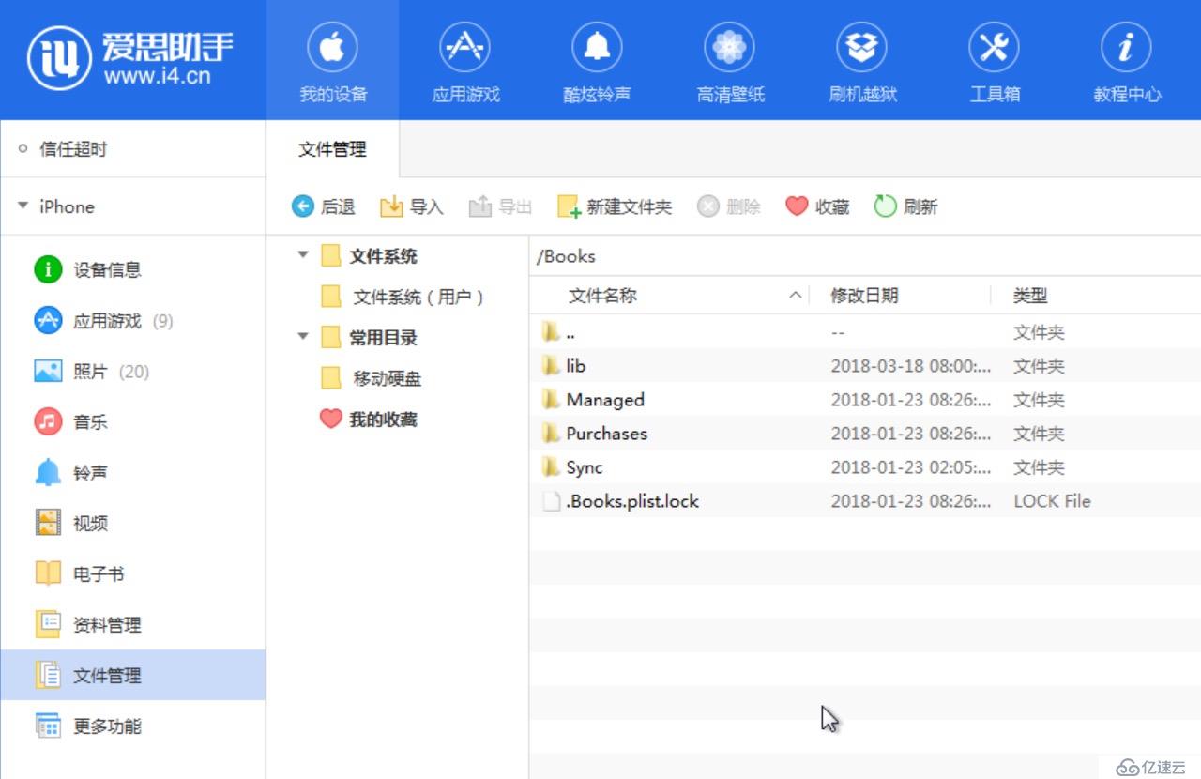This screenshot has width=1201, height=779.
Task: Click the 2018-01-23 02:05 date of Sync
Action: (910, 467)
